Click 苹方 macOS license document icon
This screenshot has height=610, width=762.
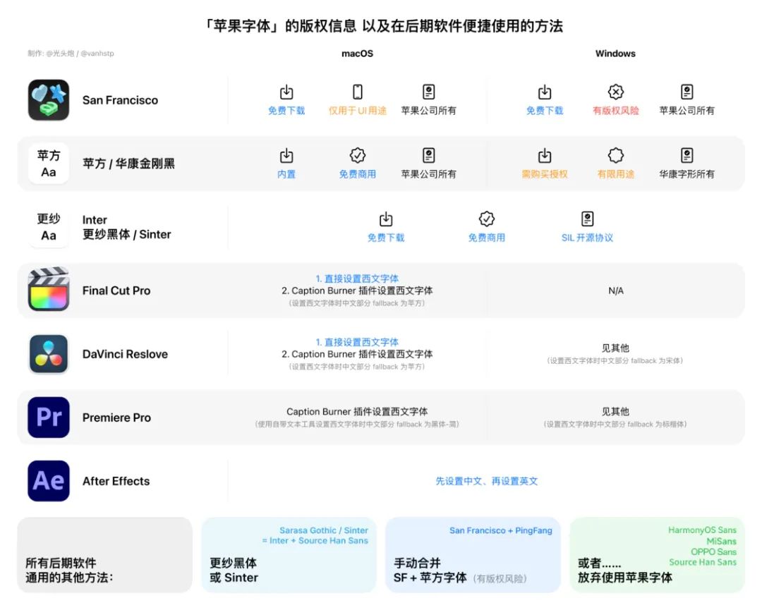pyautogui.click(x=429, y=155)
